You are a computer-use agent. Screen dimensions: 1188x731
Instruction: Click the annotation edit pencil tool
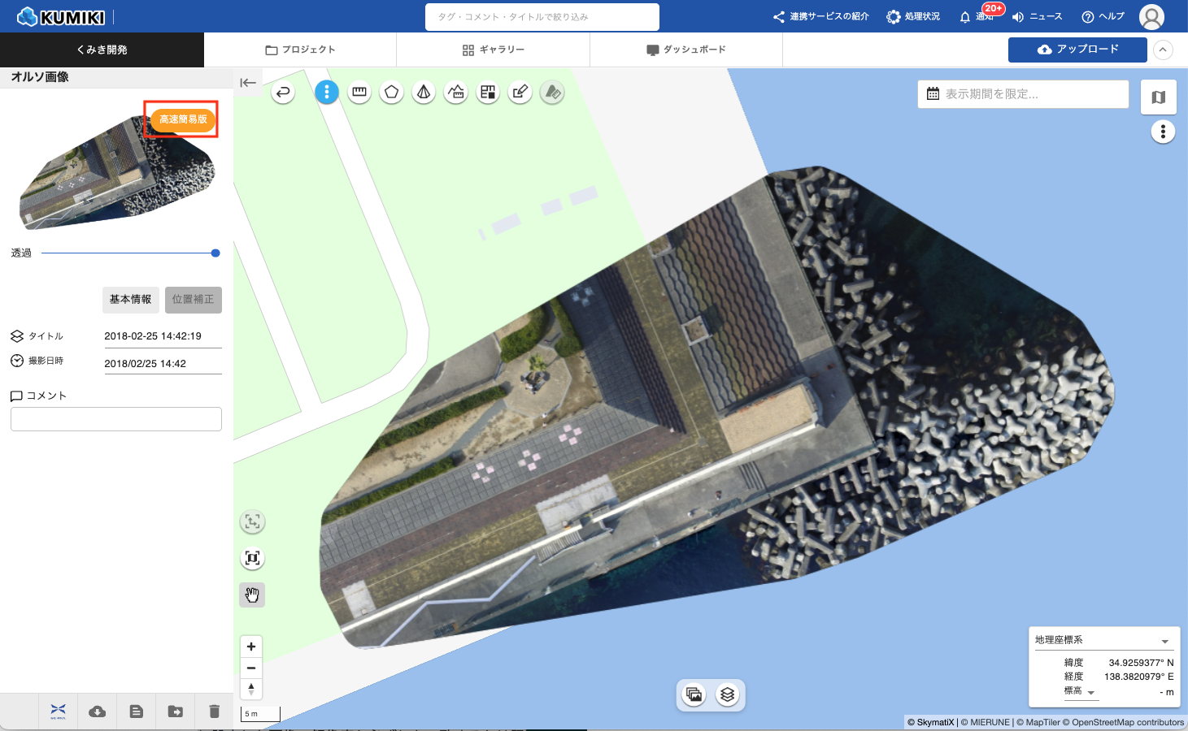[520, 93]
